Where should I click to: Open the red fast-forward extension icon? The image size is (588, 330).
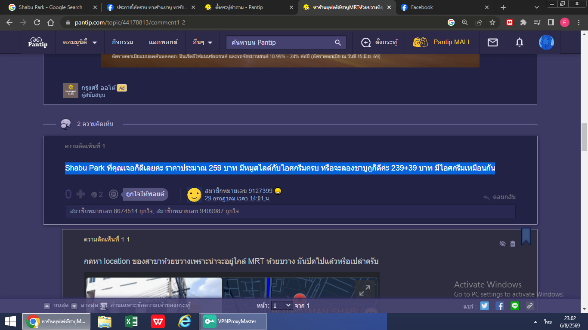click(510, 22)
